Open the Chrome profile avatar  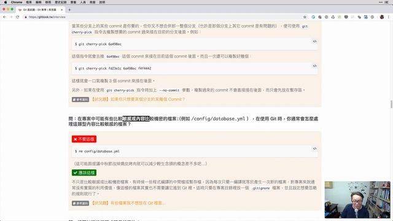[382, 17]
